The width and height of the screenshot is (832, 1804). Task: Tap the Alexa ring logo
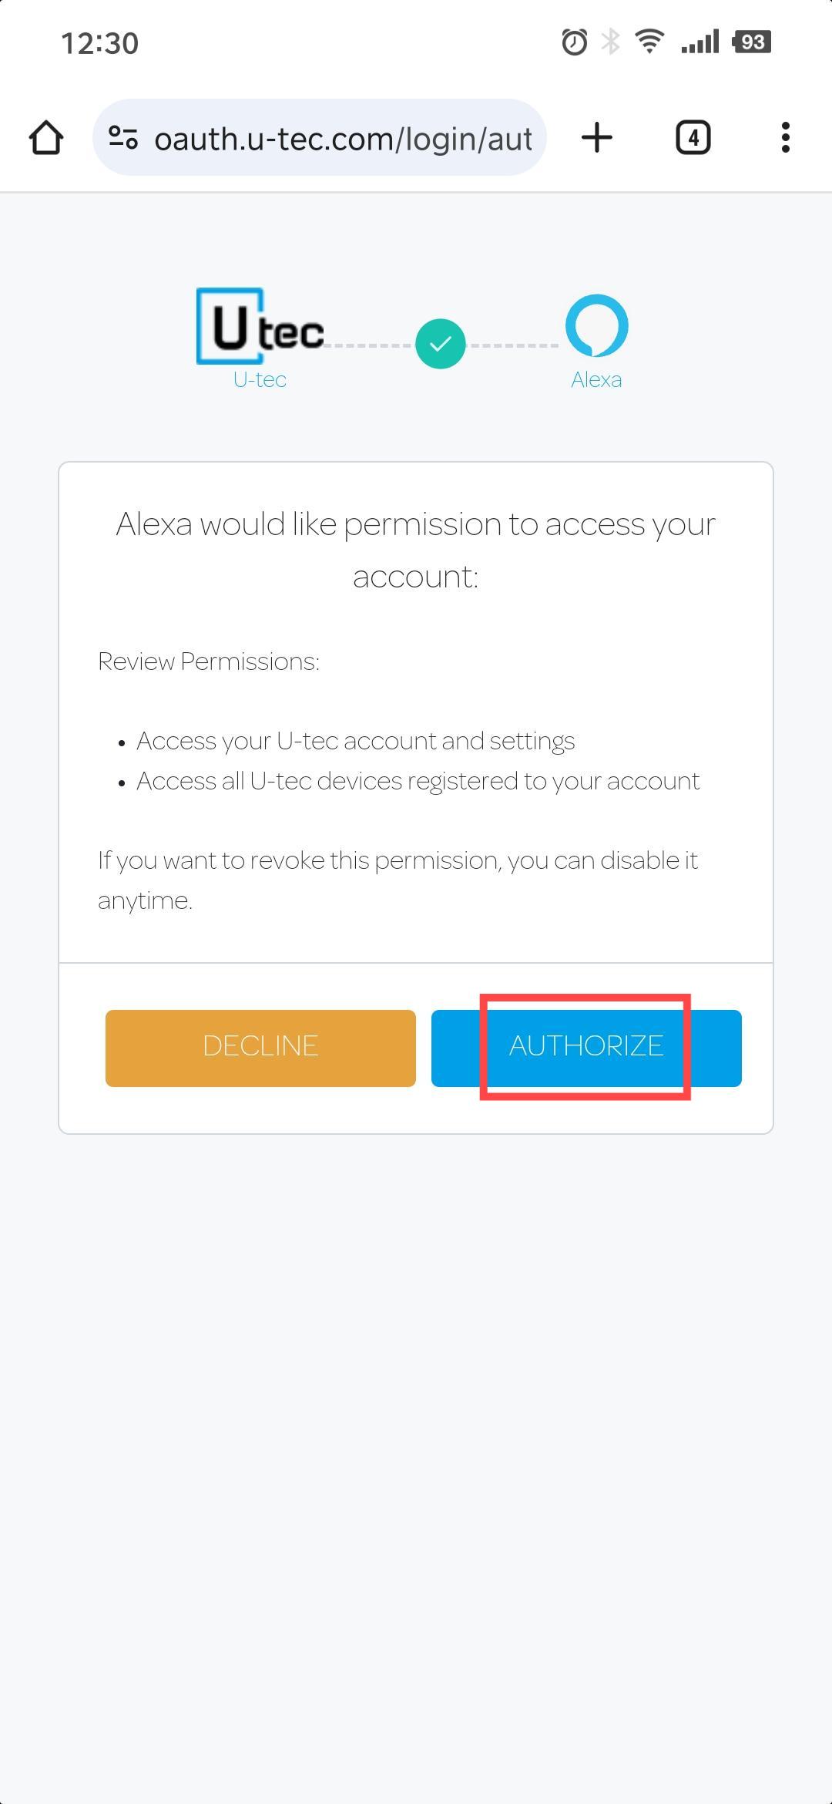click(x=597, y=325)
